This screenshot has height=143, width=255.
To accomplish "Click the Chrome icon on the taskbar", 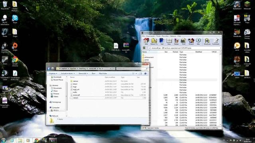I will [x=36, y=140].
